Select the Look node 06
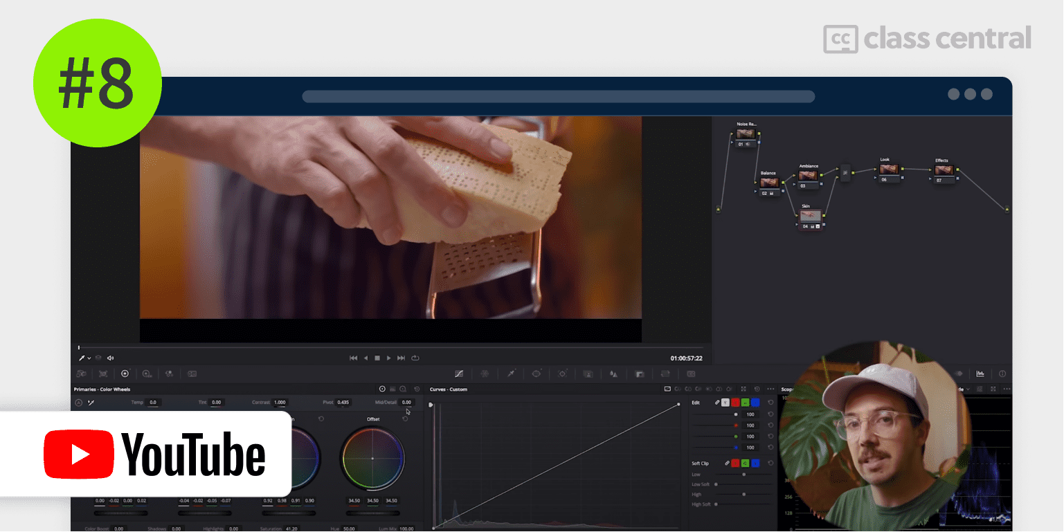1064x532 pixels. click(889, 169)
